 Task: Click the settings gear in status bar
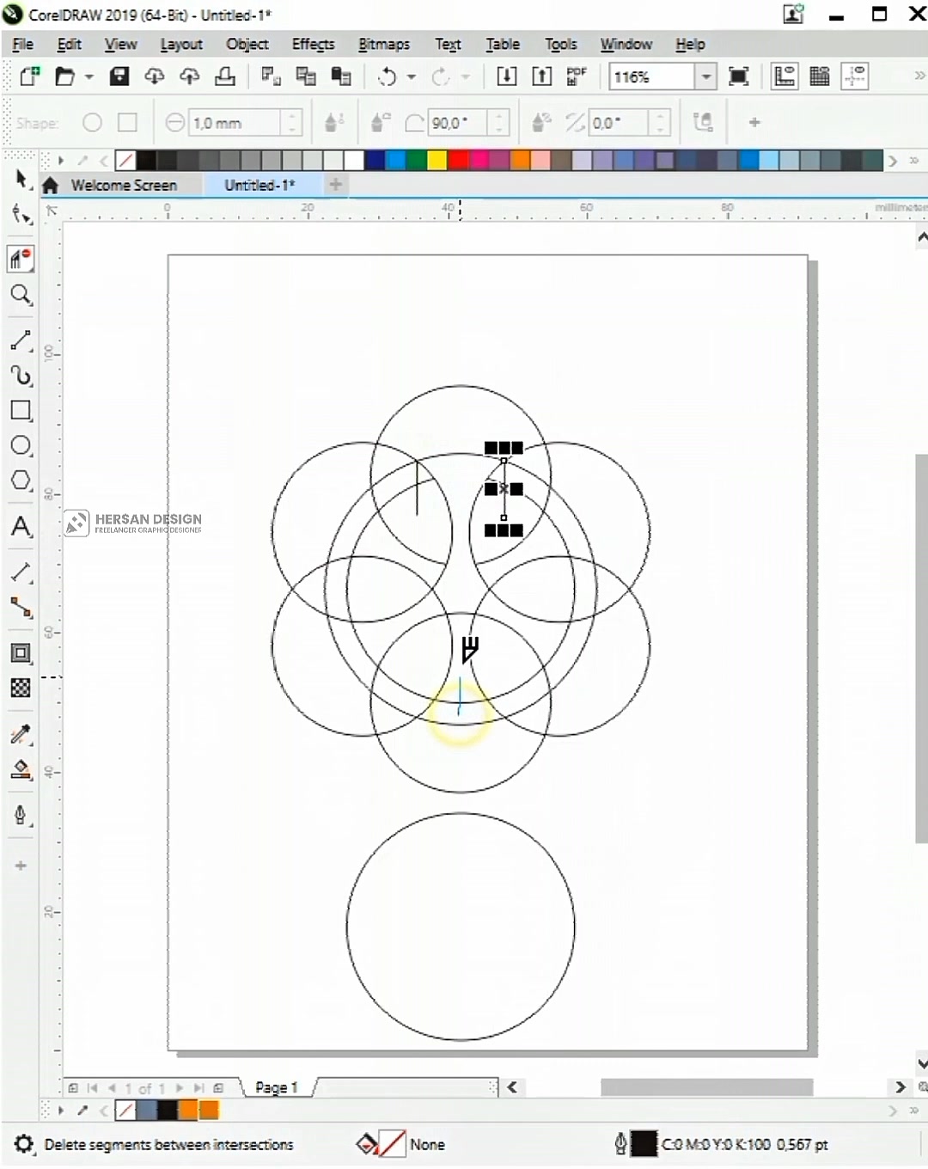[24, 1144]
